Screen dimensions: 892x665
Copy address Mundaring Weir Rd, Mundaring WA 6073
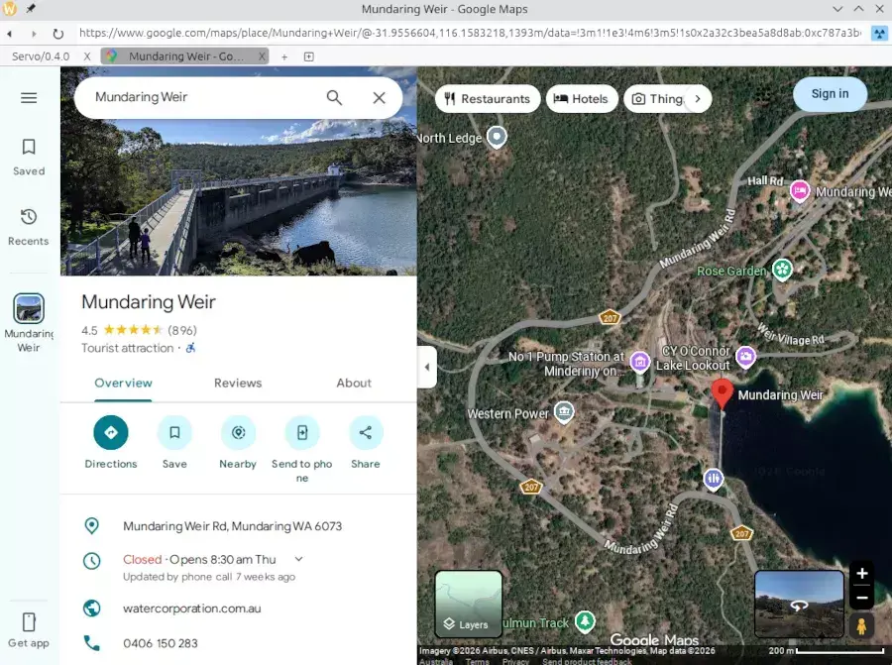pyautogui.click(x=233, y=526)
